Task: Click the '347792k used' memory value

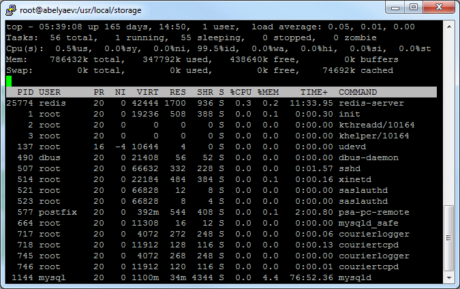Action: pos(177,59)
